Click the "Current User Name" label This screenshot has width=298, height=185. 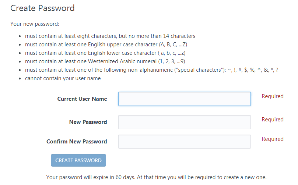pos(82,99)
